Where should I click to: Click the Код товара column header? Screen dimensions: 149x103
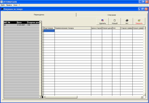coord(49,28)
